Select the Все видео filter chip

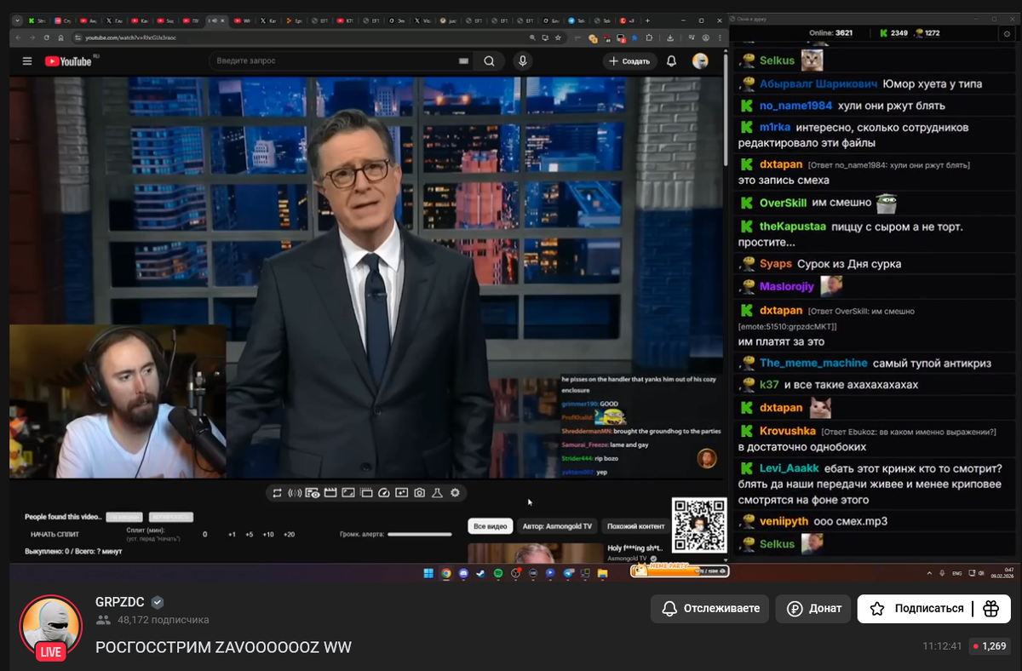point(490,526)
